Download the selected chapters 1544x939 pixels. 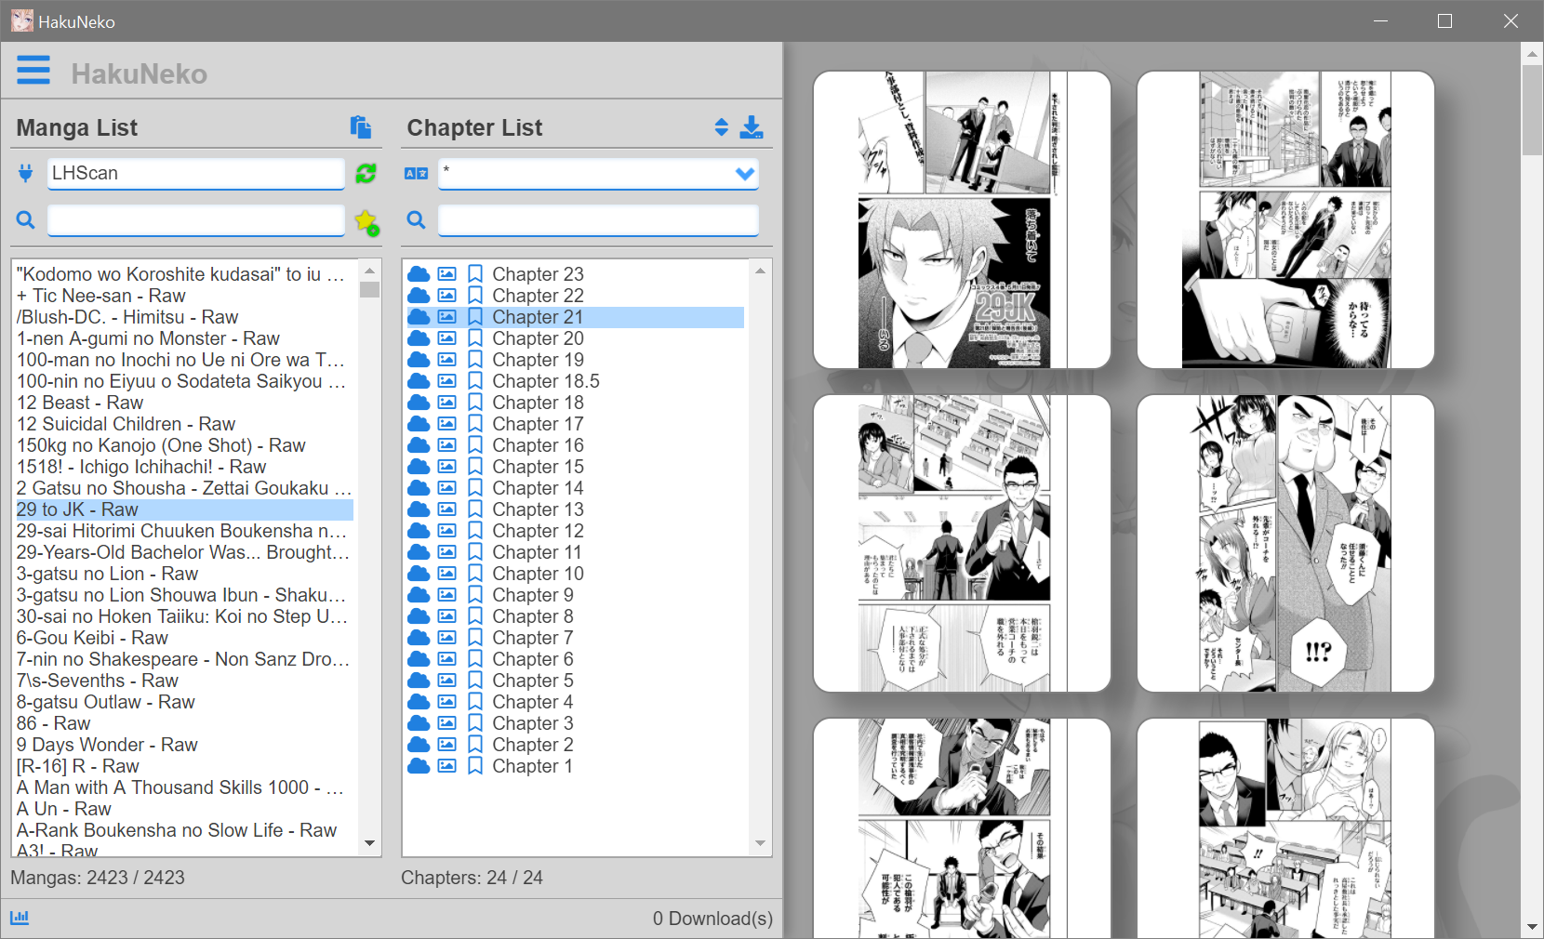click(753, 127)
